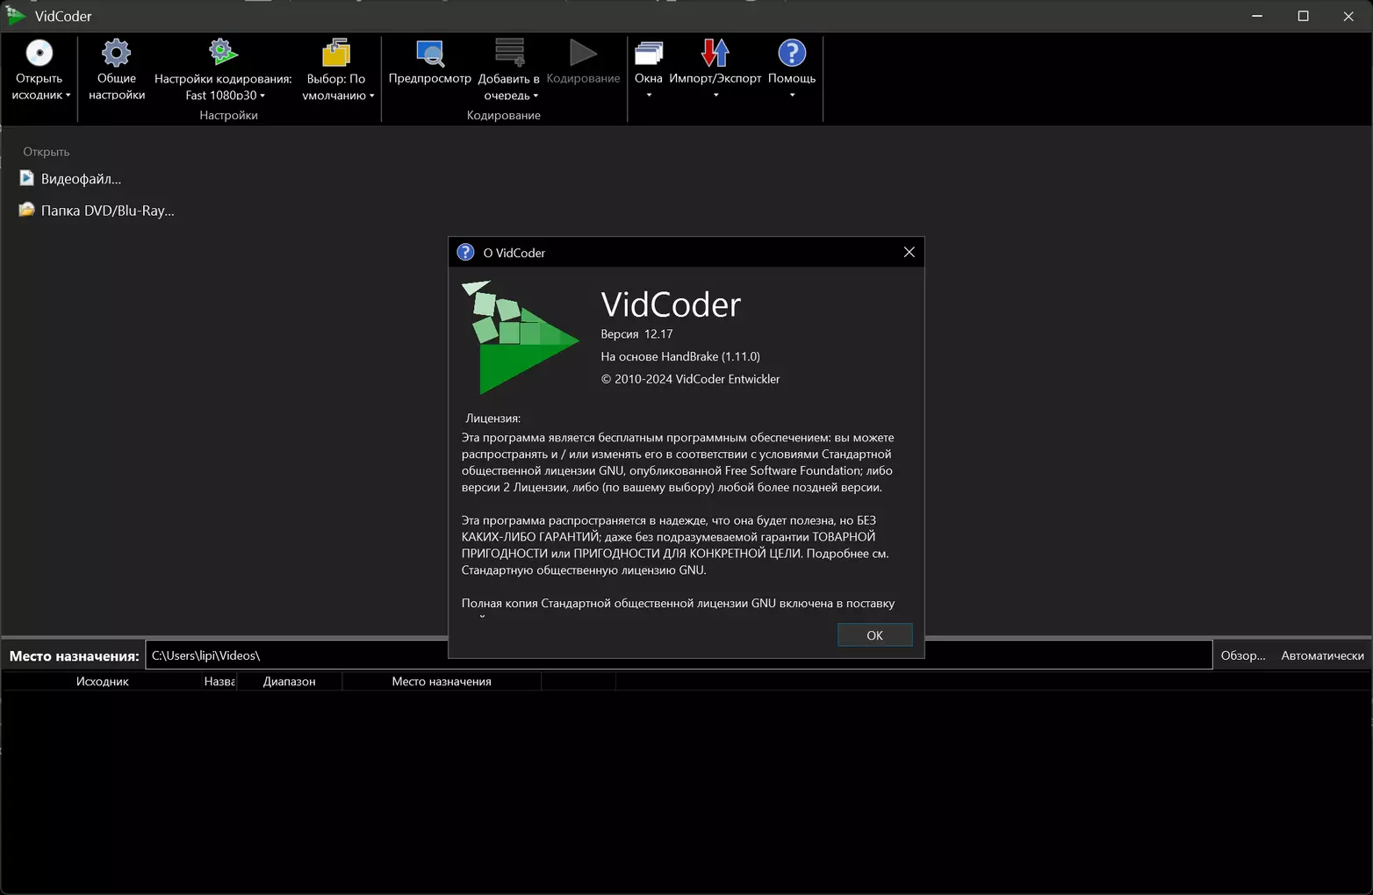Screen dimensions: 1373x895
Task: Select the Диапазон column header
Action: pos(289,682)
